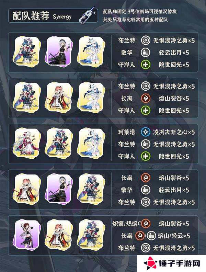Click the blue 凌冽决断之心 icon next to 珂莱塔
The image size is (206, 272).
point(146,132)
